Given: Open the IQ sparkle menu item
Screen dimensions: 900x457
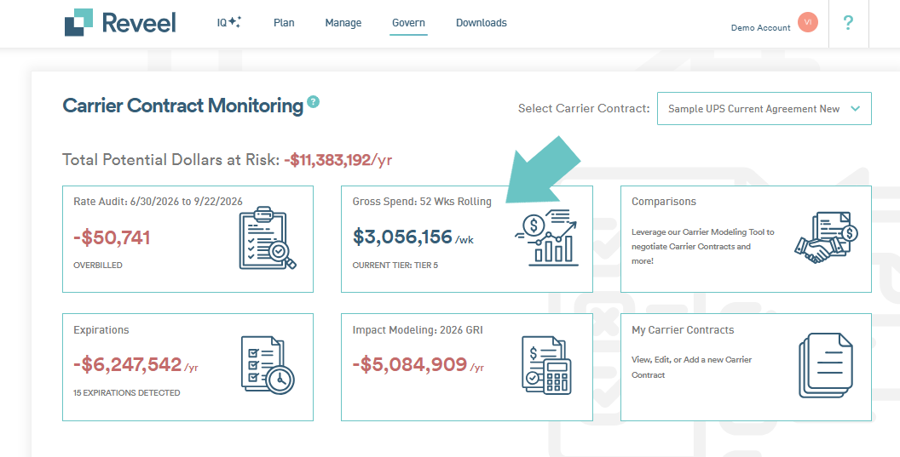Looking at the screenshot, I should point(228,22).
